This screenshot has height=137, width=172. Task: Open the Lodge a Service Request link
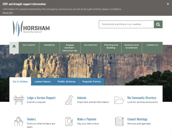[x=41, y=98]
